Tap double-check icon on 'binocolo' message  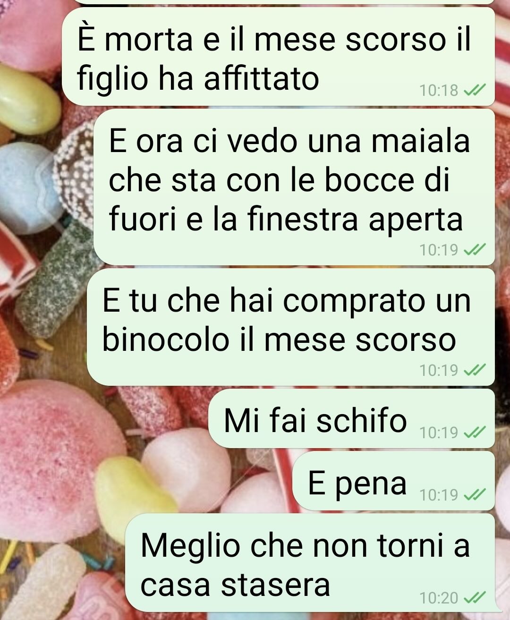coord(474,371)
